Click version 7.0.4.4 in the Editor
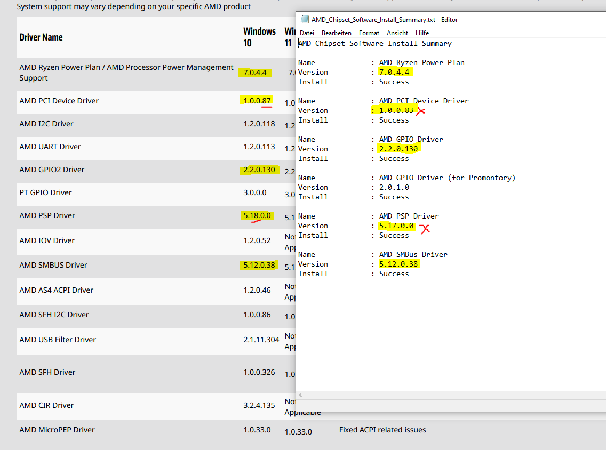Screen dimensions: 606x450 pyautogui.click(x=394, y=72)
